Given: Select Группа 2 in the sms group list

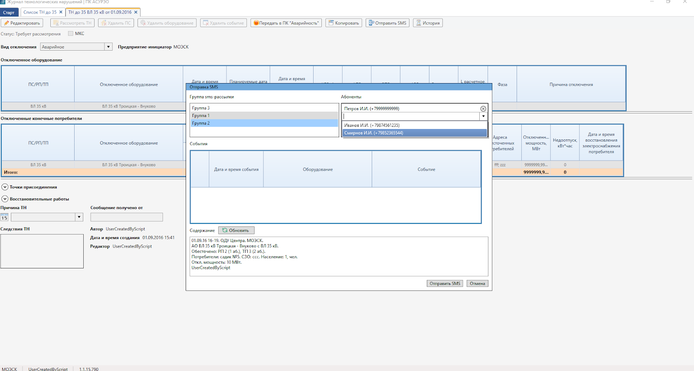Looking at the screenshot, I should pyautogui.click(x=264, y=123).
